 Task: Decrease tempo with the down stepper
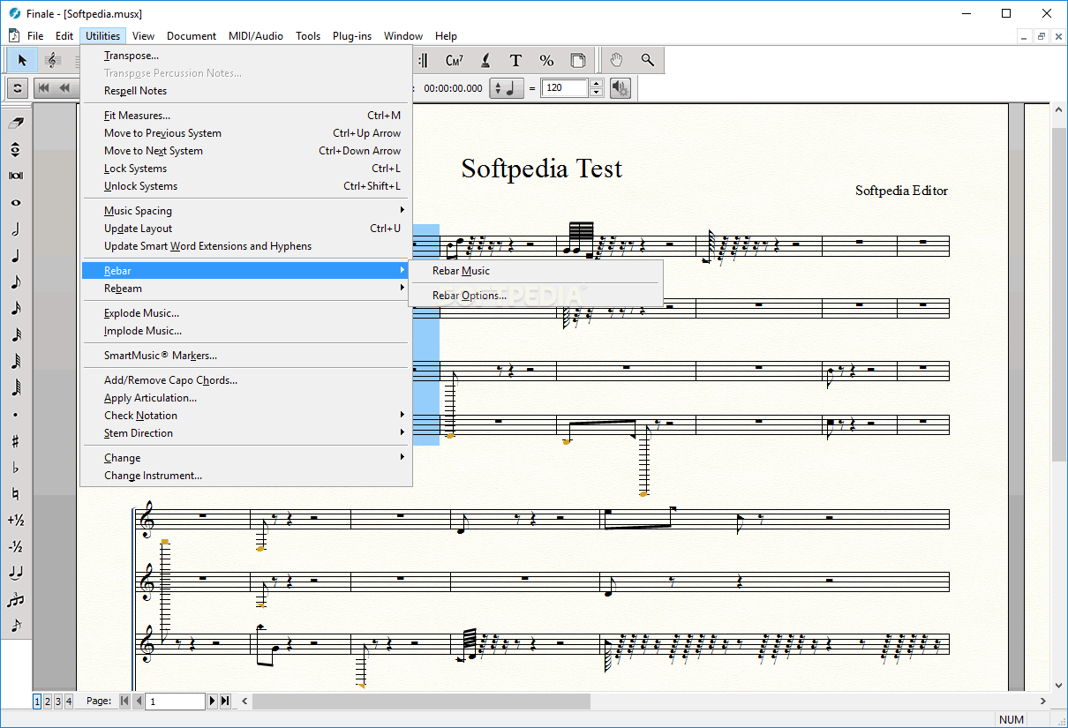click(596, 93)
